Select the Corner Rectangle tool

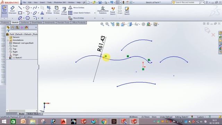pyautogui.click(x=20, y=13)
